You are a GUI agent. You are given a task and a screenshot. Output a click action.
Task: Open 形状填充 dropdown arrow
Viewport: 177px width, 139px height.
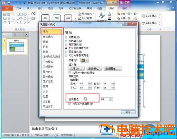pos(93,14)
